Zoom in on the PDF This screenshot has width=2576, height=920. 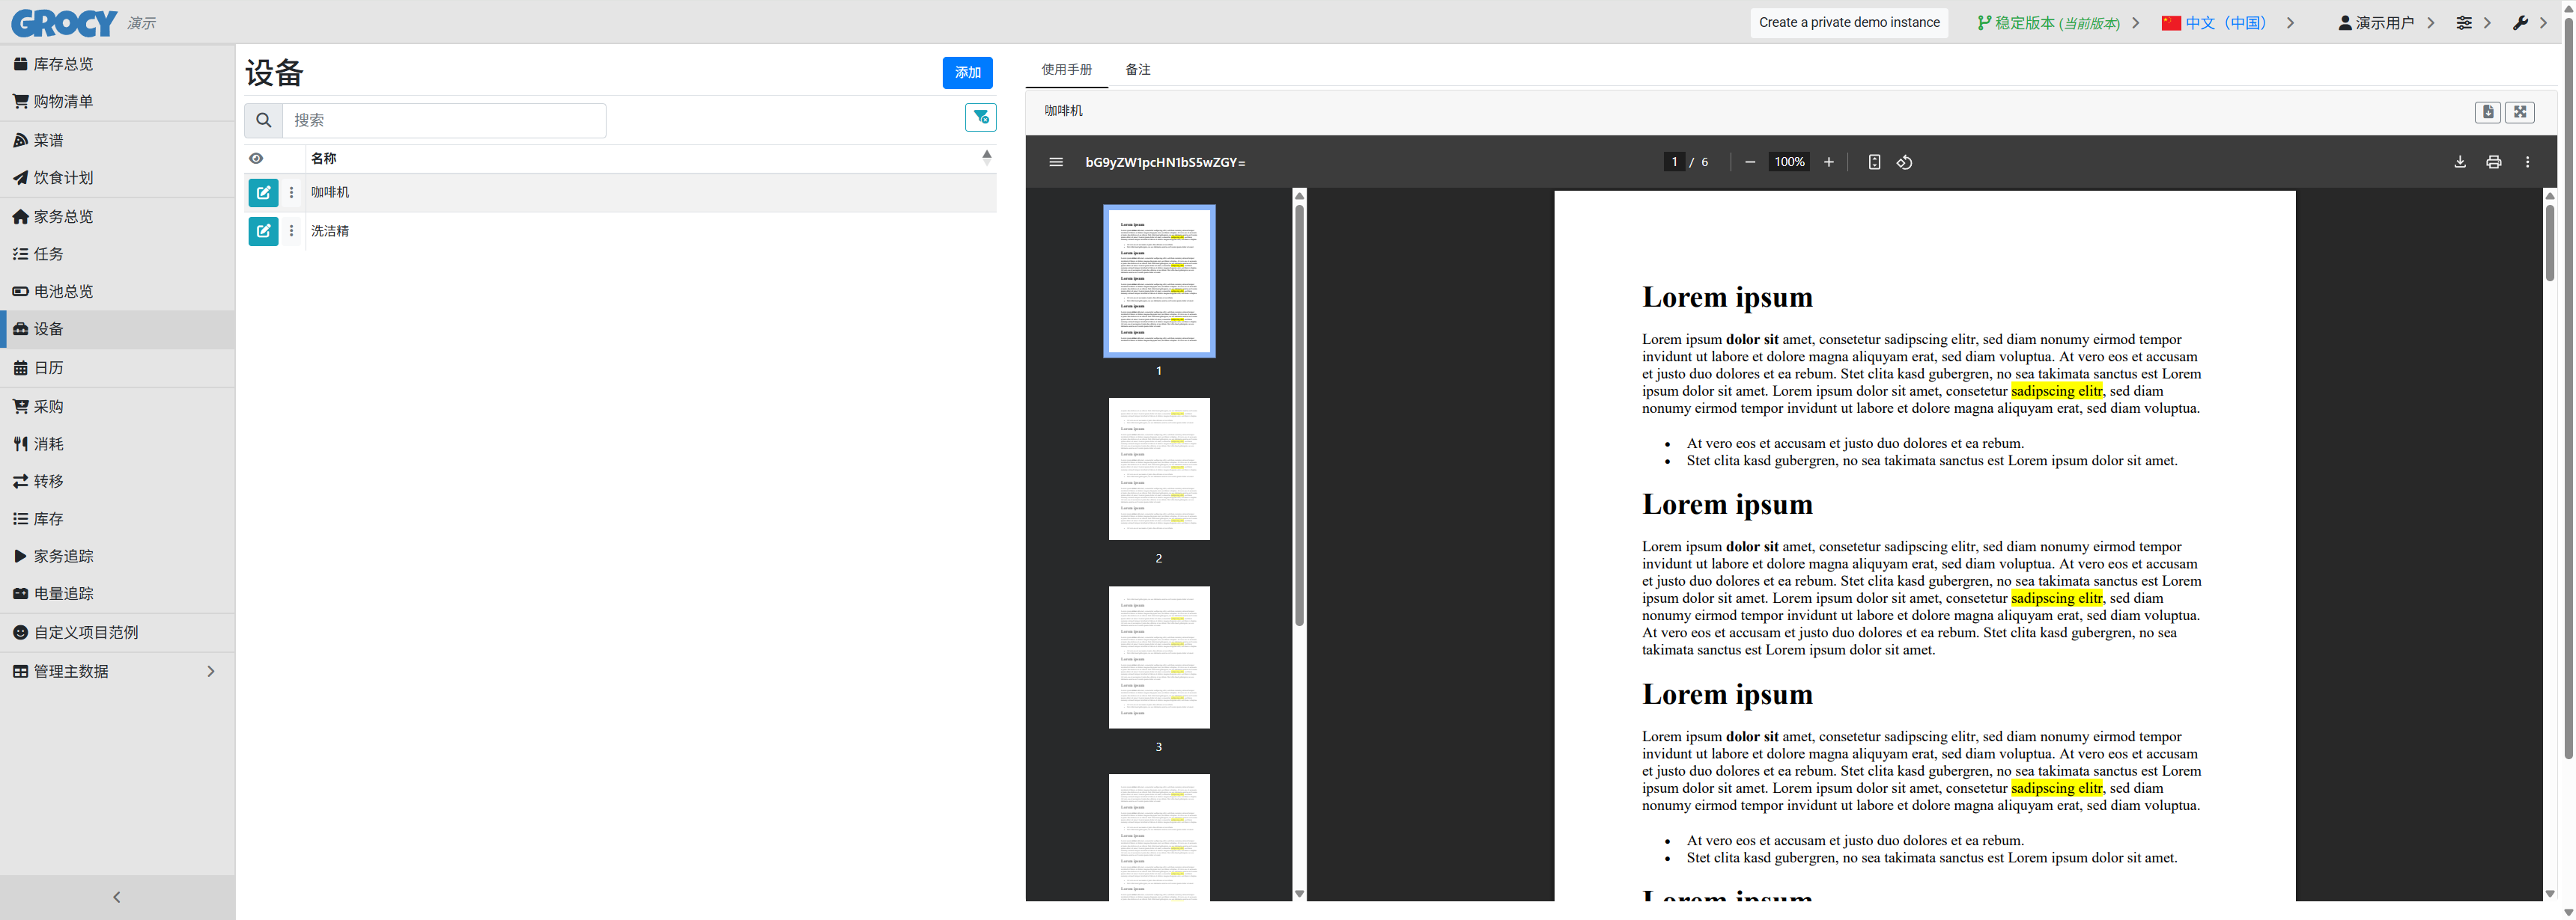pyautogui.click(x=1828, y=162)
